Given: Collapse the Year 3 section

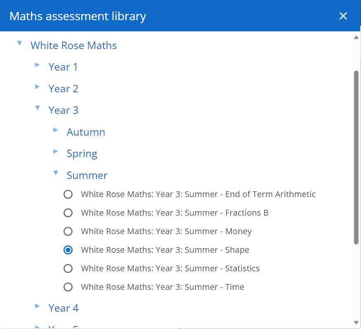Looking at the screenshot, I should pos(38,108).
